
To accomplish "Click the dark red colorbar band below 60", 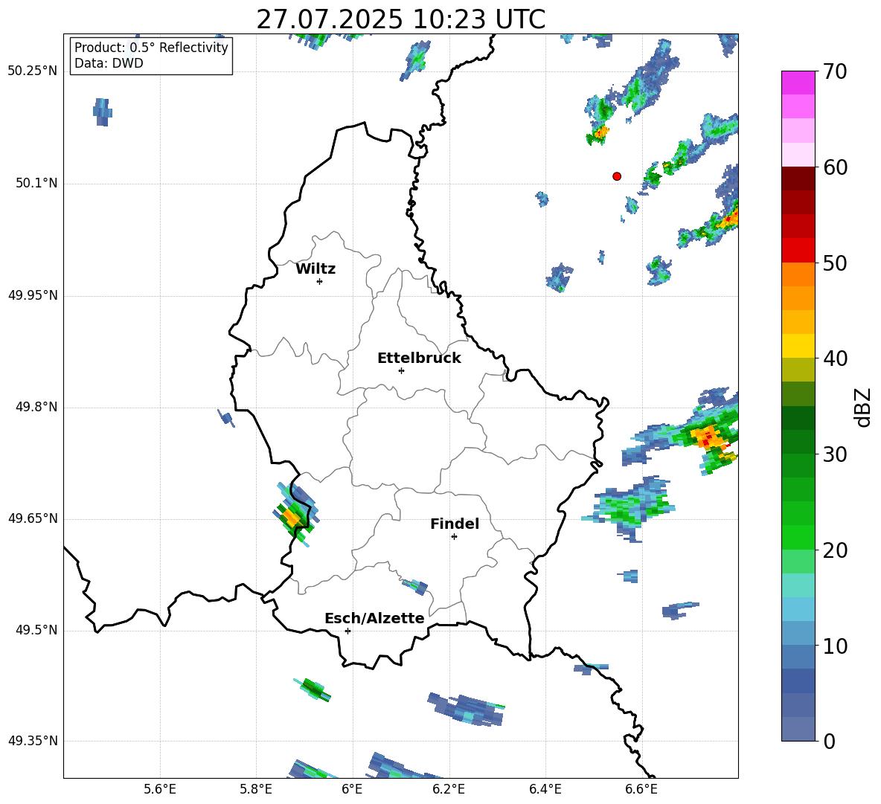I will (x=798, y=178).
